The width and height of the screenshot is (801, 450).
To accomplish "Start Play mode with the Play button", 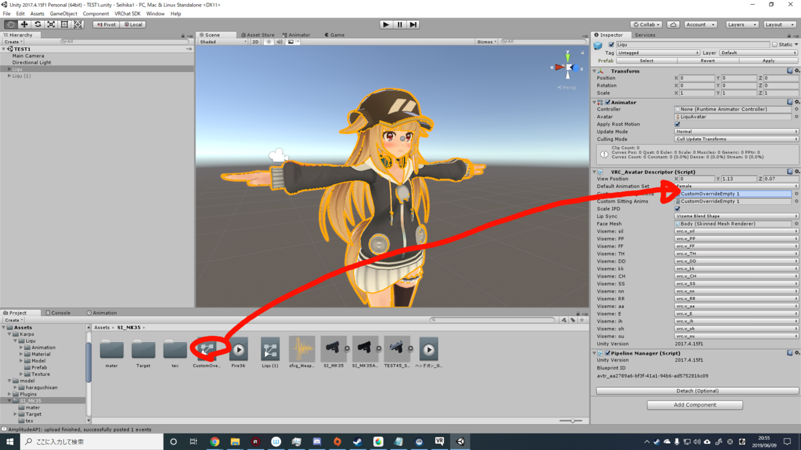I will (386, 25).
